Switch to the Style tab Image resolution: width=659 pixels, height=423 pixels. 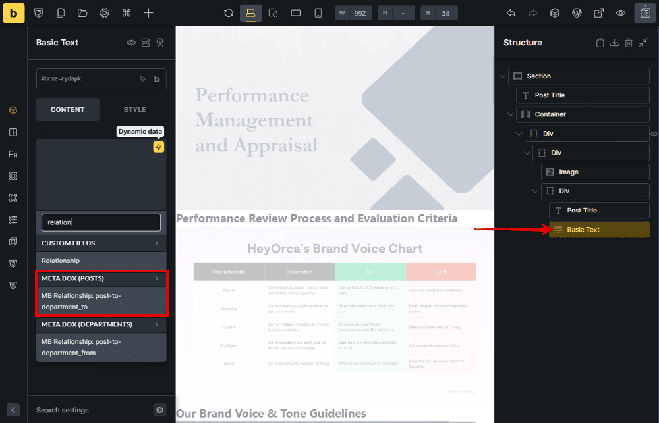[x=134, y=109]
